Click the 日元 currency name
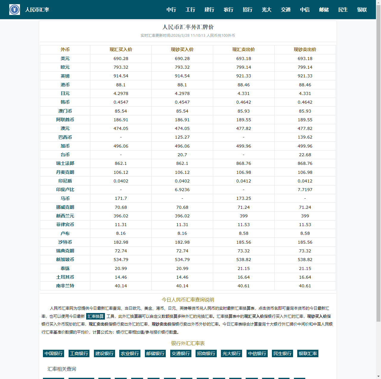Image resolution: width=381 pixels, height=379 pixels. click(x=65, y=93)
